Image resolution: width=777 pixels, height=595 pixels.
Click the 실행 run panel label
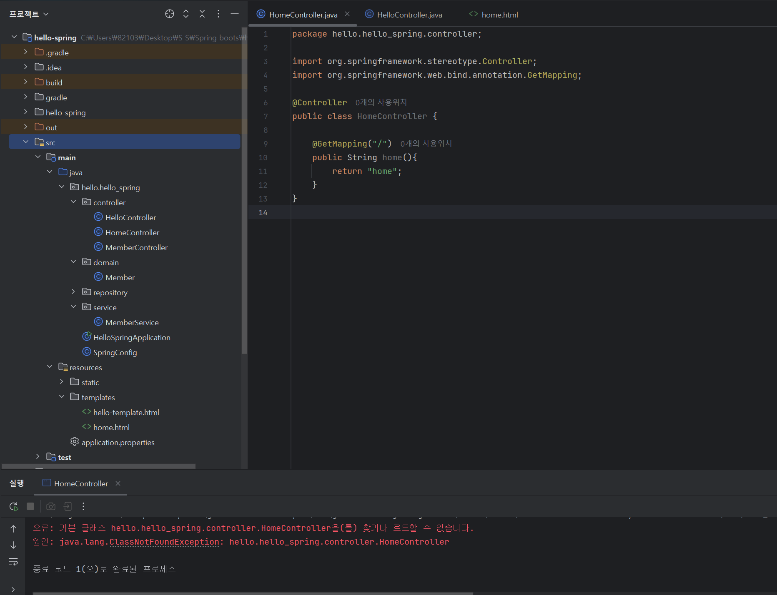(x=17, y=483)
